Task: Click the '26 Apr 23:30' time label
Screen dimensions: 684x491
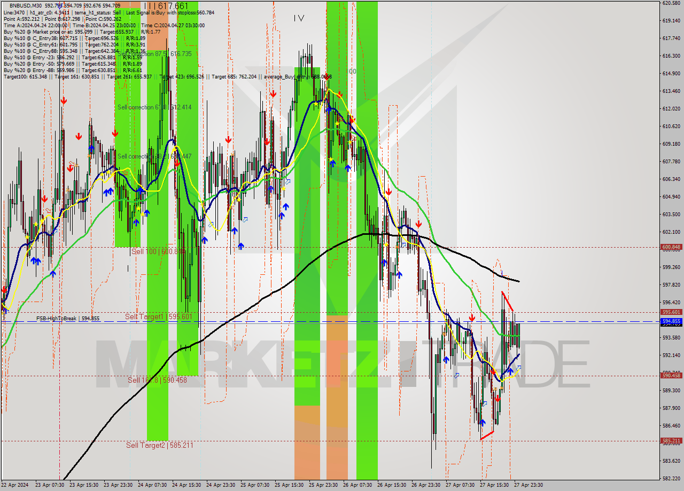Action: (x=426, y=485)
